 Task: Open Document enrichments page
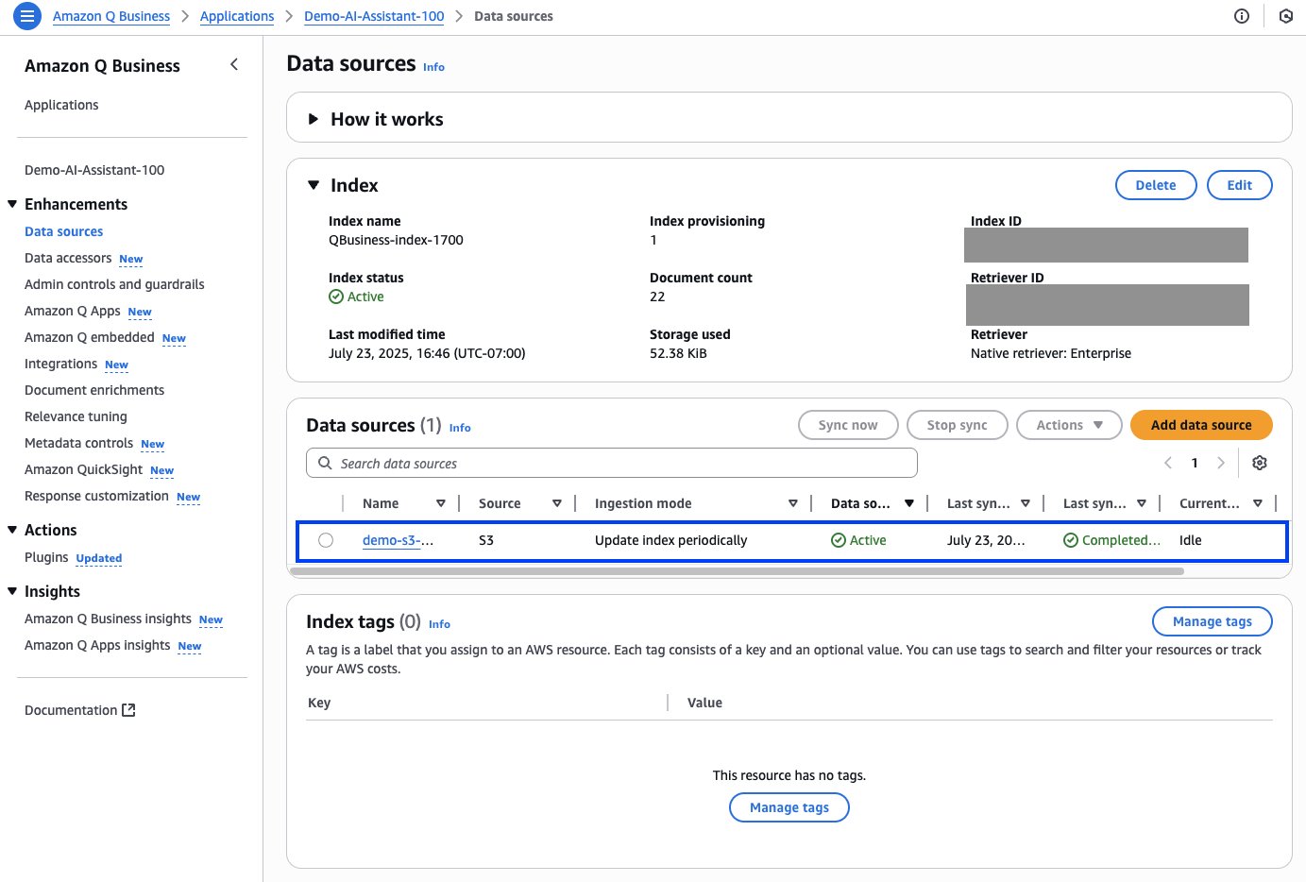(x=94, y=390)
